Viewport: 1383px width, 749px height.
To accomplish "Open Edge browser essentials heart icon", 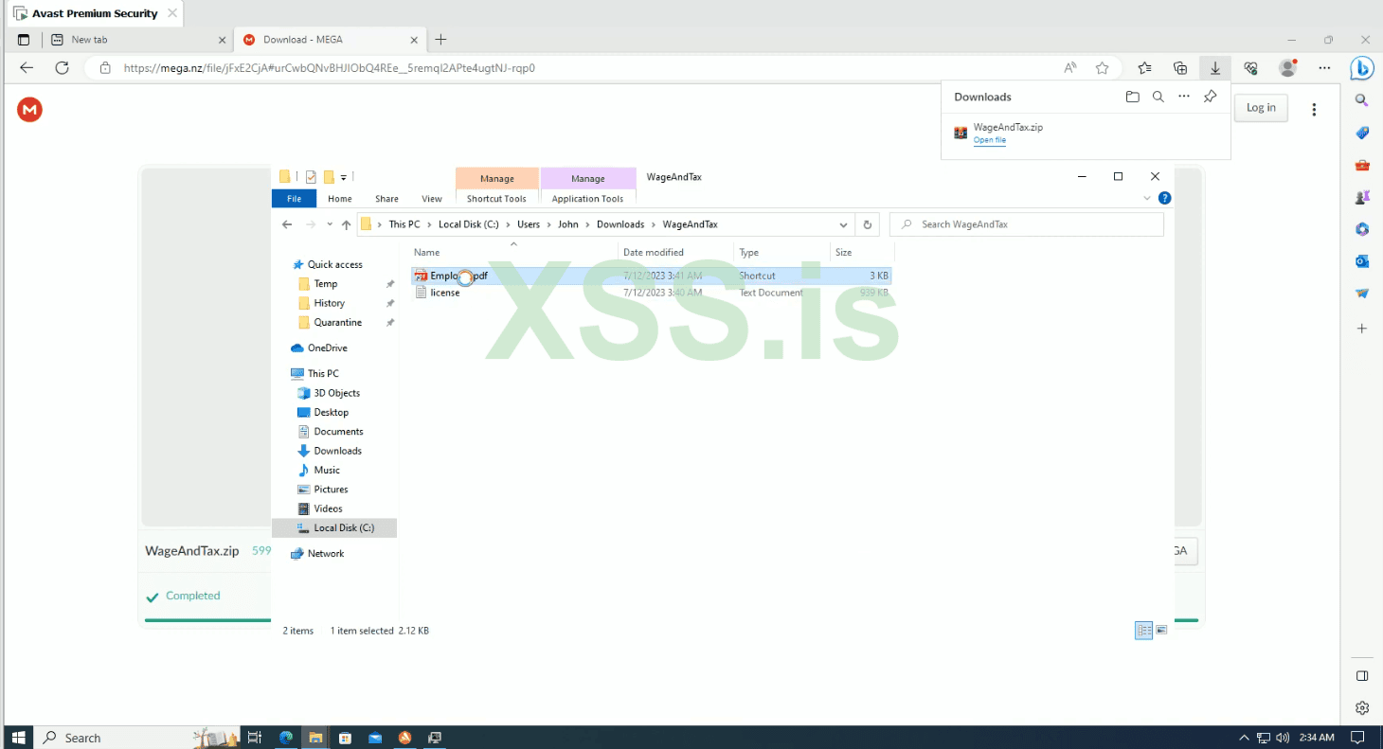I will pyautogui.click(x=1251, y=68).
